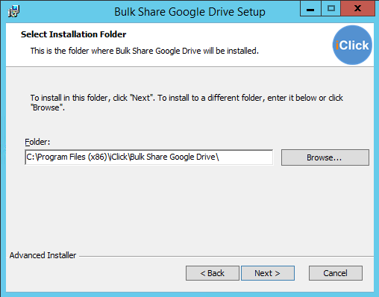The height and width of the screenshot is (297, 379).
Task: Close the Bulk Share Google Drive Setup
Action: [x=357, y=9]
